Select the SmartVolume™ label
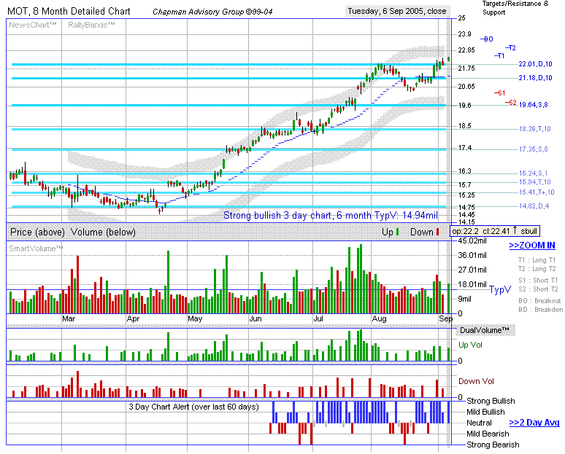The image size is (565, 454). (36, 248)
